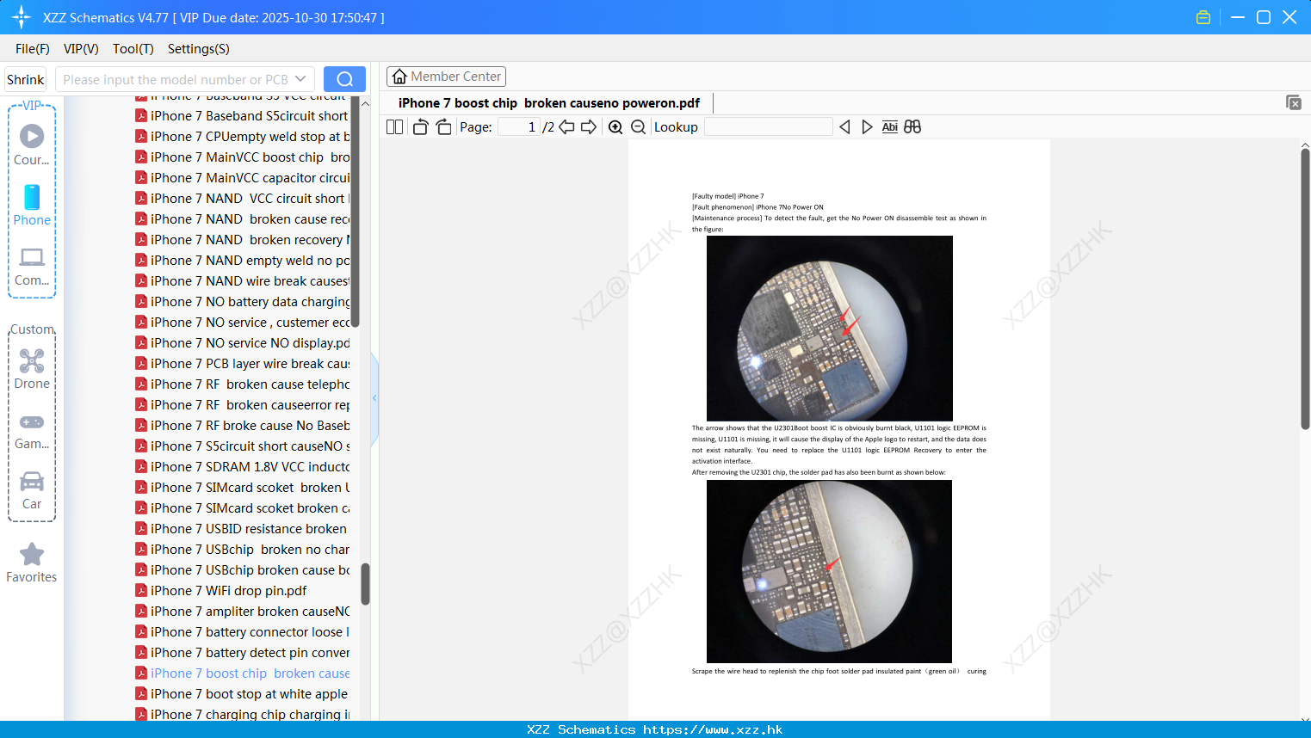Click the PDF viewer vertical scrollbar
Image resolution: width=1311 pixels, height=738 pixels.
point(1305,289)
